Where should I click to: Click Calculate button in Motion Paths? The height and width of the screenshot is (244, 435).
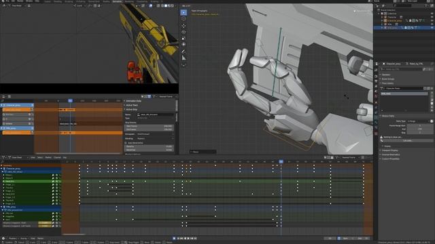click(x=407, y=140)
